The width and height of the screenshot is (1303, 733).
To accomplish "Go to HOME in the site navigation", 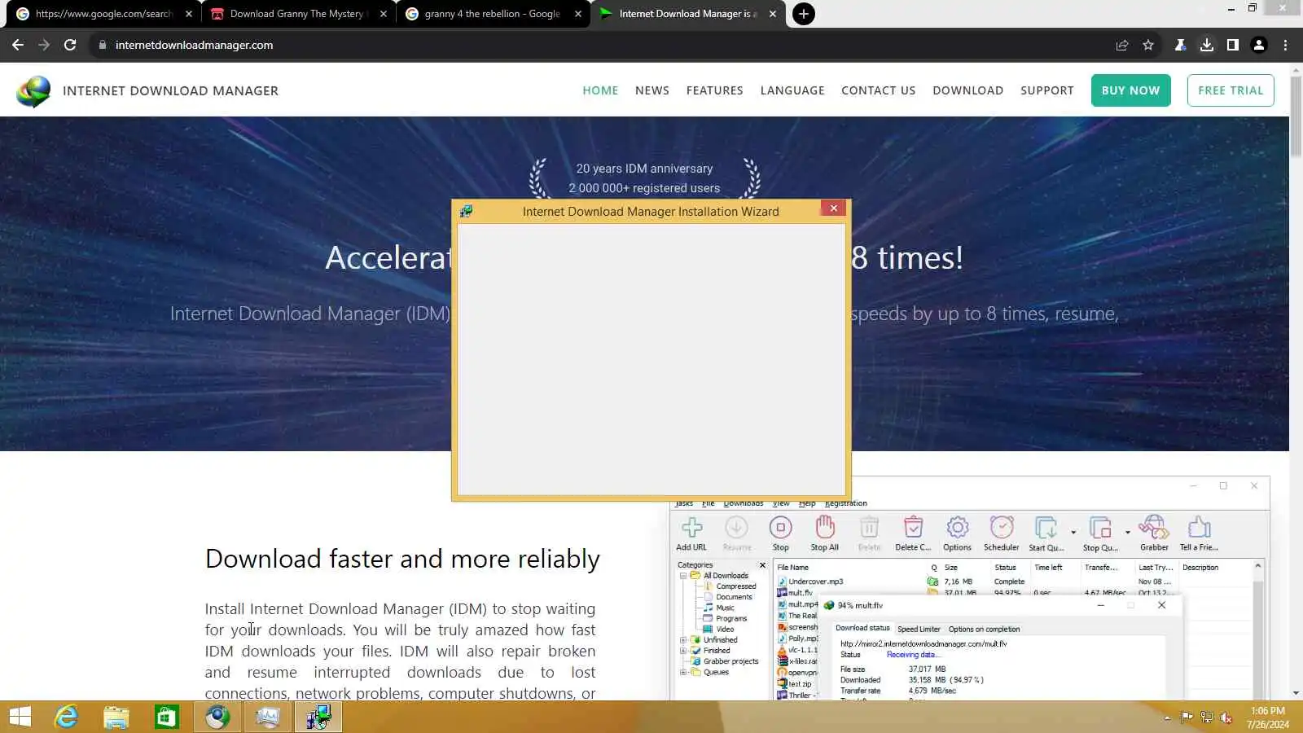I will 600,90.
